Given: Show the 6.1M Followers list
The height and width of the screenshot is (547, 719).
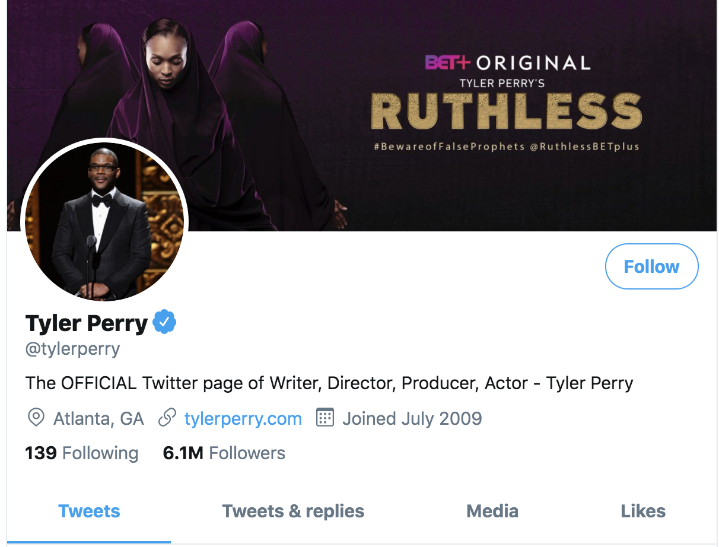Looking at the screenshot, I should (x=224, y=453).
